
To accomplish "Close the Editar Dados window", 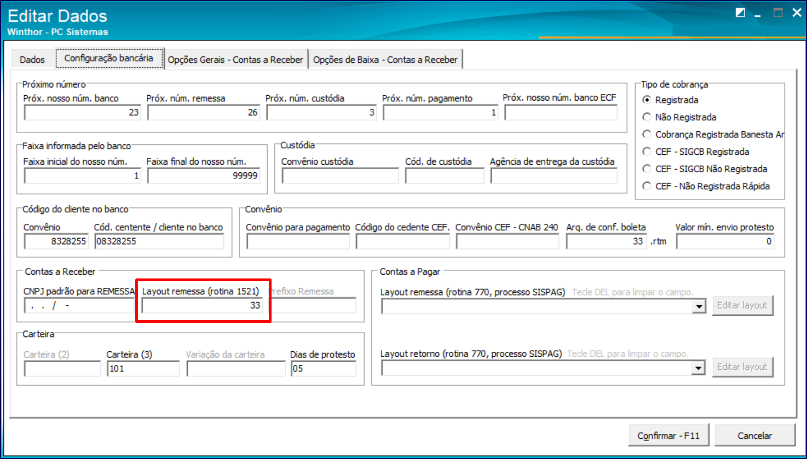I will click(x=797, y=13).
